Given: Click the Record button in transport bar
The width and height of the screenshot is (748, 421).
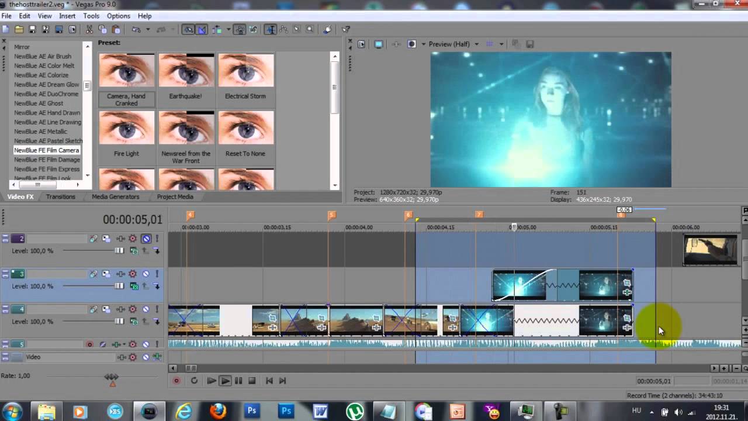Looking at the screenshot, I should click(x=176, y=381).
